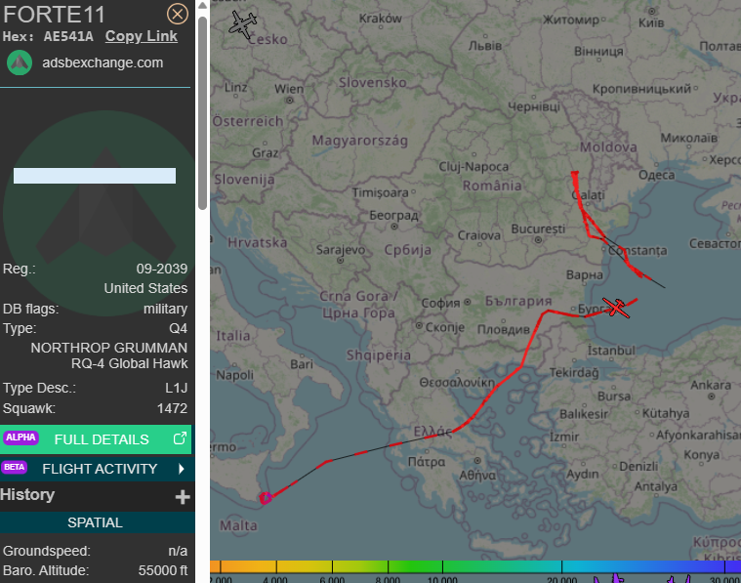741x583 pixels.
Task: Click the Wien city label on map
Action: pos(289,89)
